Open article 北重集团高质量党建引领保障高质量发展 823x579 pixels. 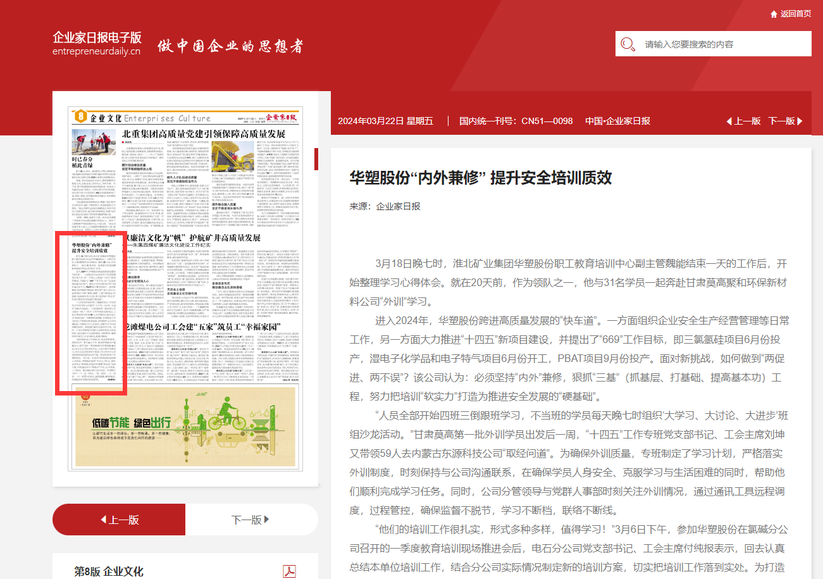pyautogui.click(x=203, y=134)
